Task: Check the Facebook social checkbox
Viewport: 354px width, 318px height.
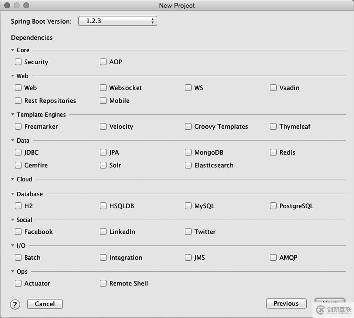Action: [18, 232]
